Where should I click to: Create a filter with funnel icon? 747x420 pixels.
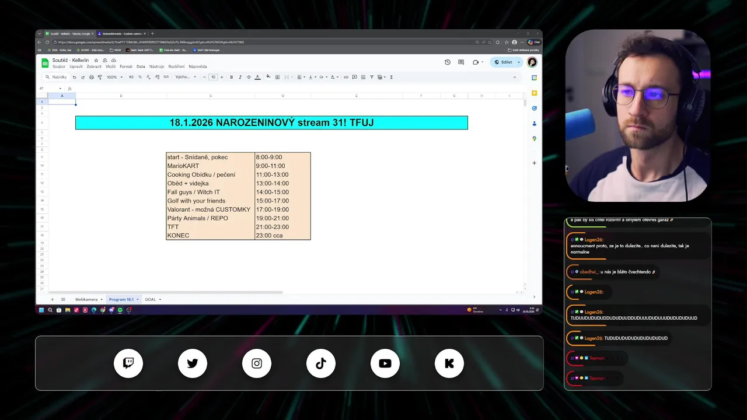(x=372, y=77)
